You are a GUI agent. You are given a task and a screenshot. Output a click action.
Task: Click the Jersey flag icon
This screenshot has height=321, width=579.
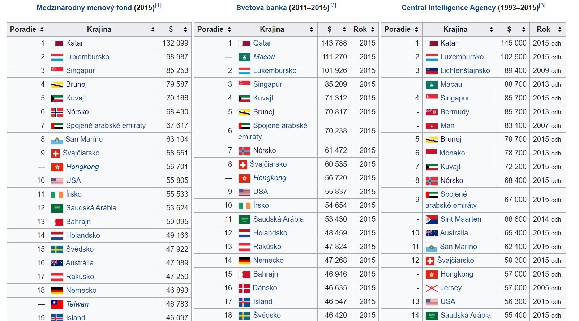[x=432, y=288]
